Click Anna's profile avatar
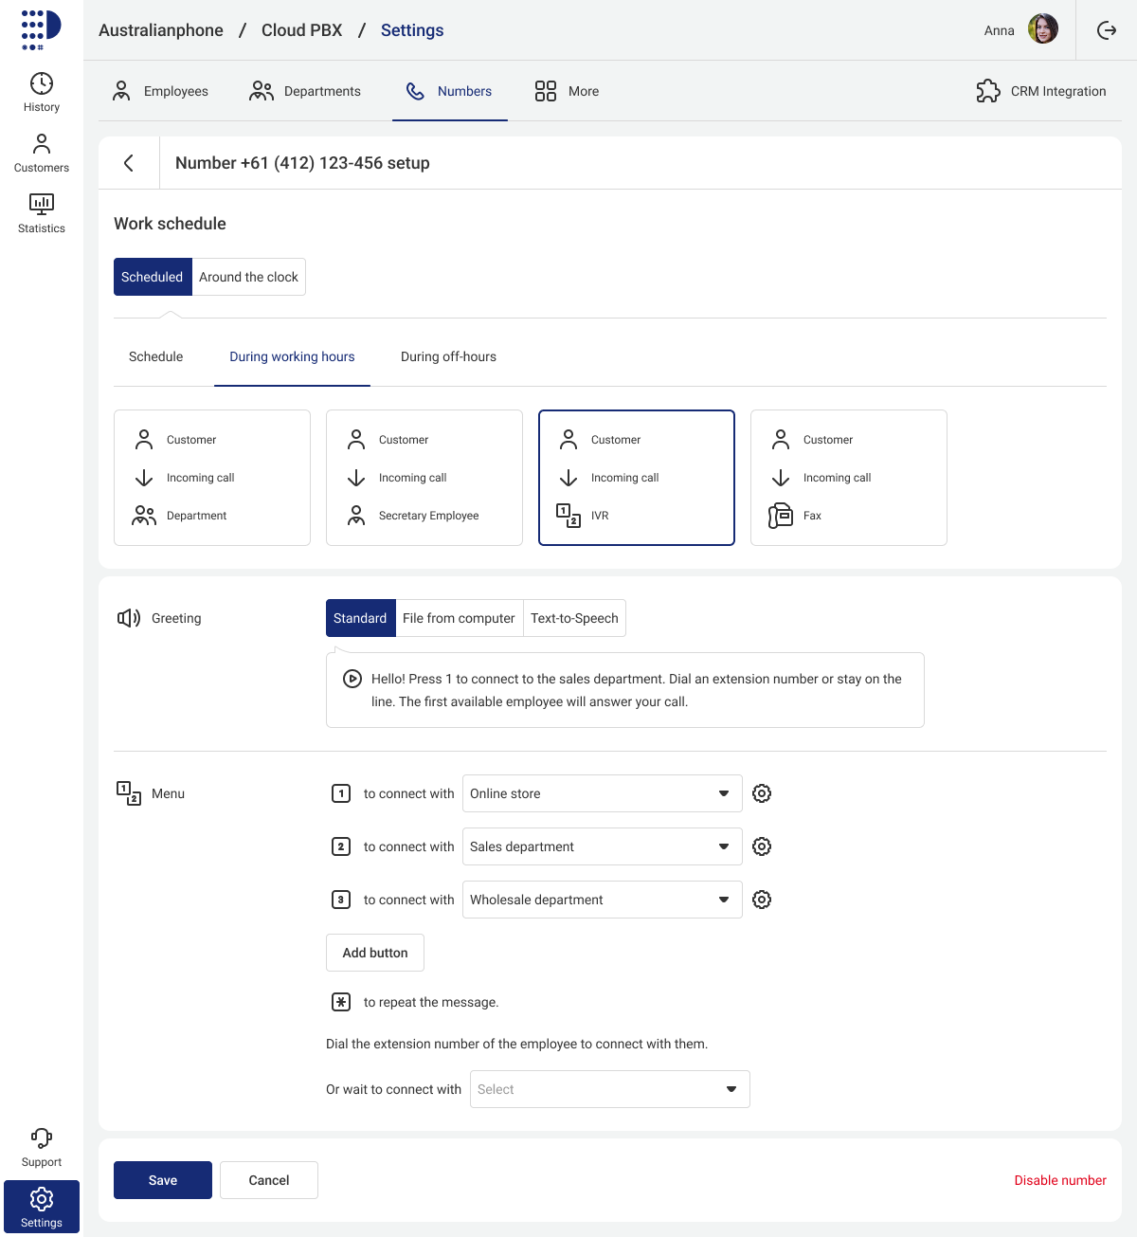This screenshot has height=1237, width=1137. [x=1043, y=29]
